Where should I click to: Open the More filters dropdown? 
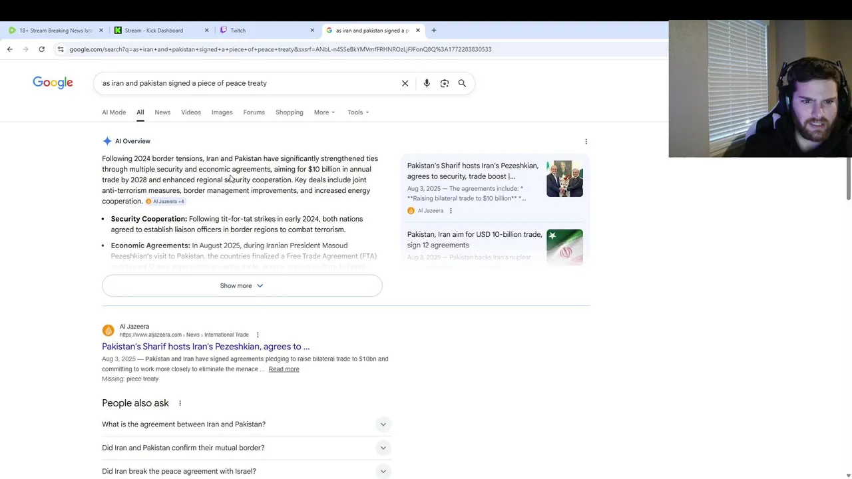tap(325, 112)
